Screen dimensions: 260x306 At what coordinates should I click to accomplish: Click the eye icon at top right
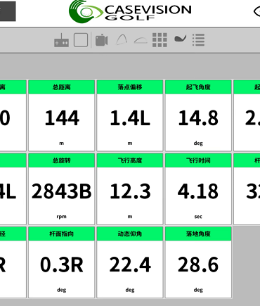point(257,11)
